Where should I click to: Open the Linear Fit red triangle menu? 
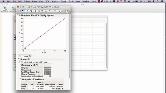20,56
